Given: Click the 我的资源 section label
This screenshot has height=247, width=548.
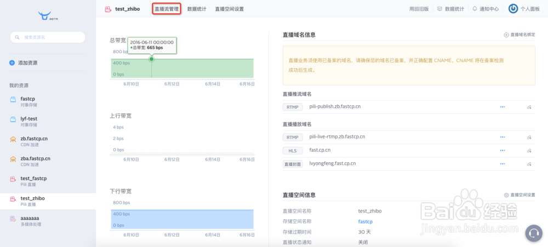Looking at the screenshot, I should point(19,85).
